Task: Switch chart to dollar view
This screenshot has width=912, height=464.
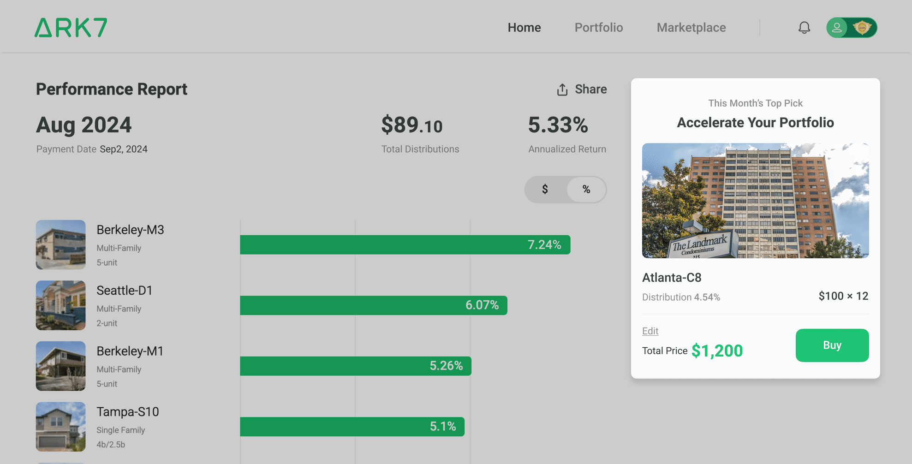Action: tap(545, 189)
